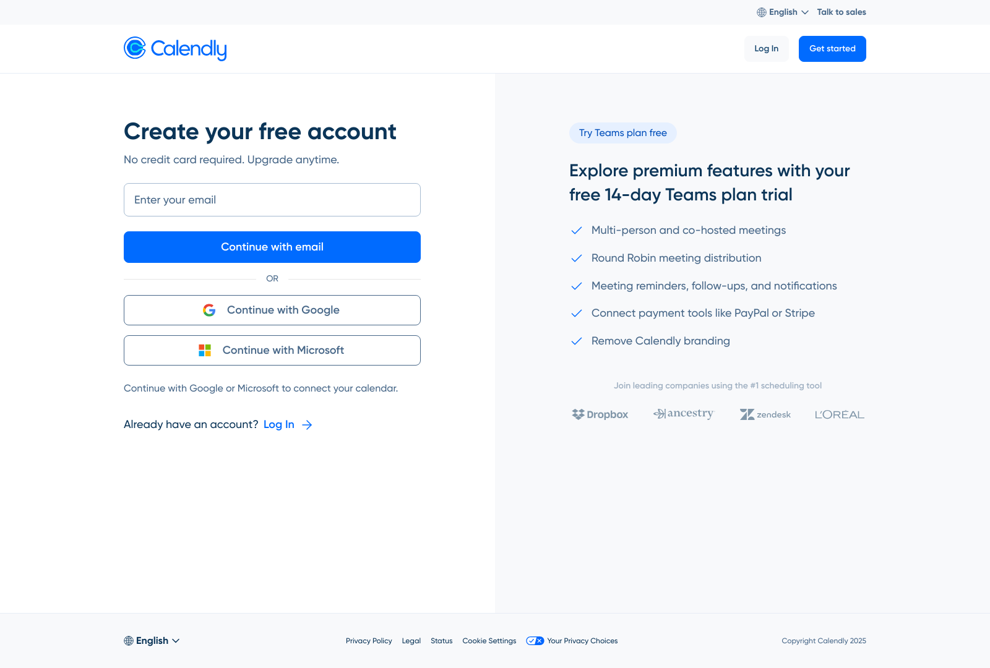Image resolution: width=990 pixels, height=668 pixels.
Task: Click the Calendly logo
Action: click(175, 48)
